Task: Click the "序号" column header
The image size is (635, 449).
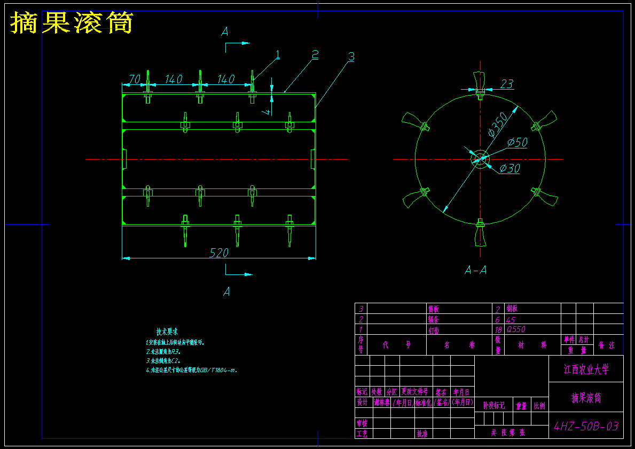Action: pos(361,345)
